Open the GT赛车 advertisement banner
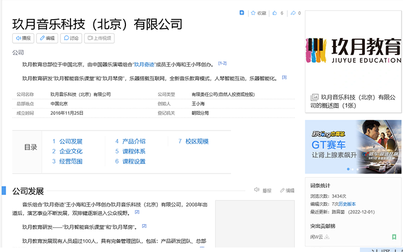The height and width of the screenshot is (252, 403). point(353,147)
